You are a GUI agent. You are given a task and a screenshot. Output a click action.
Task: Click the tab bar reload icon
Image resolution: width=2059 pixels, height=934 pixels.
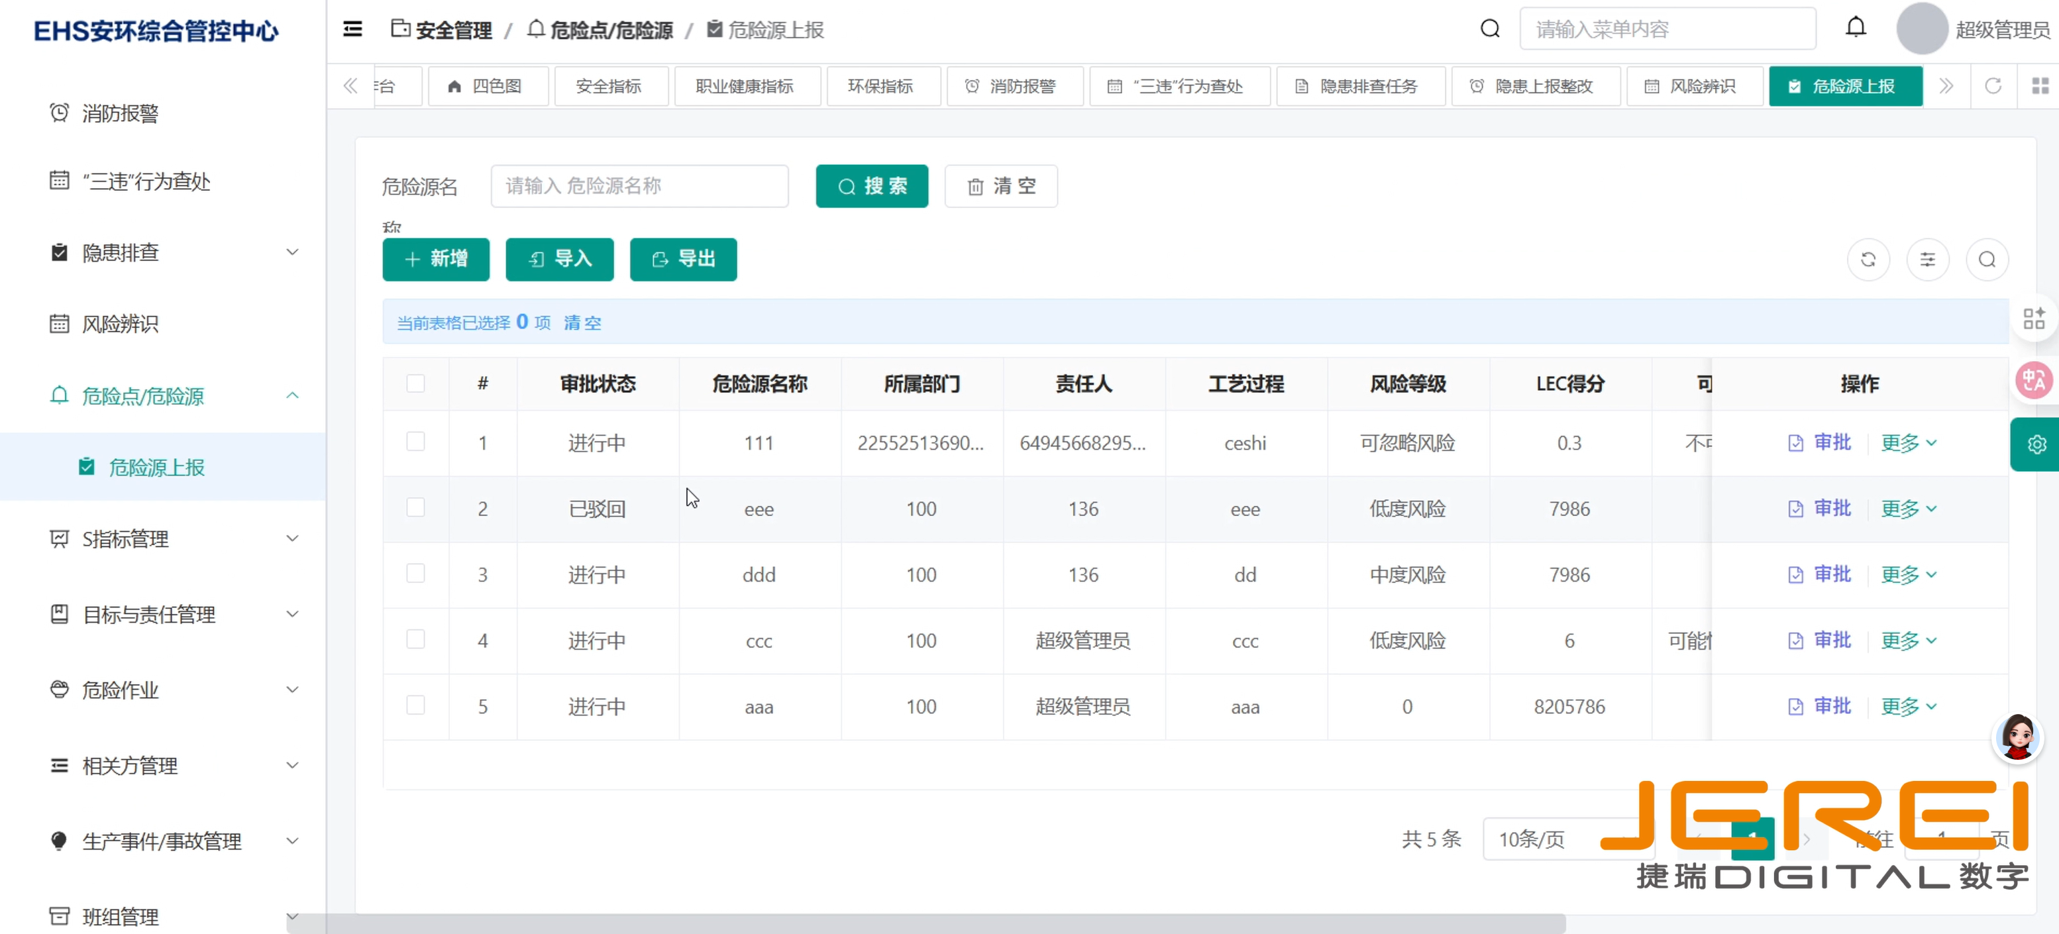click(1993, 86)
